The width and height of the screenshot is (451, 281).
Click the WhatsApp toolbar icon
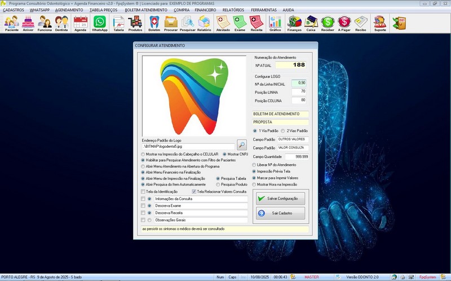tap(99, 23)
